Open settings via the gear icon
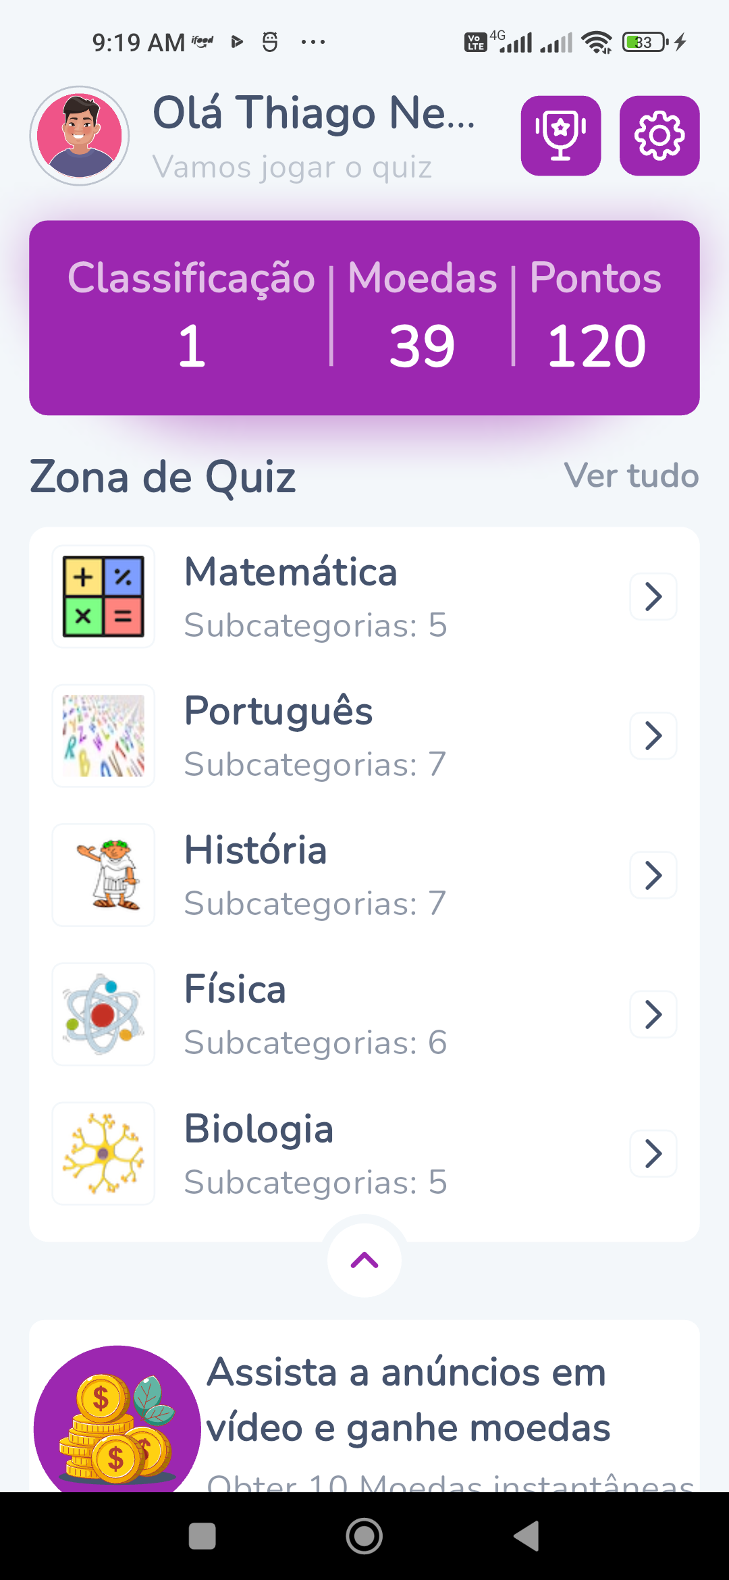 click(x=659, y=136)
